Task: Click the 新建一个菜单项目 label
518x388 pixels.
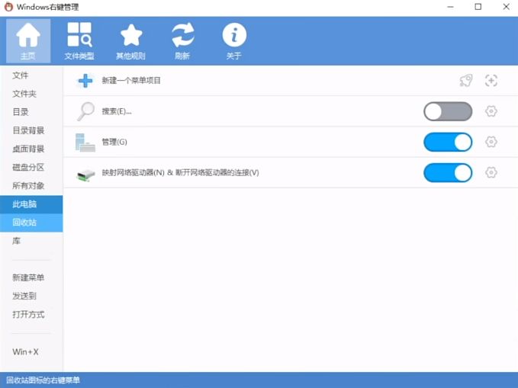Action: [131, 81]
